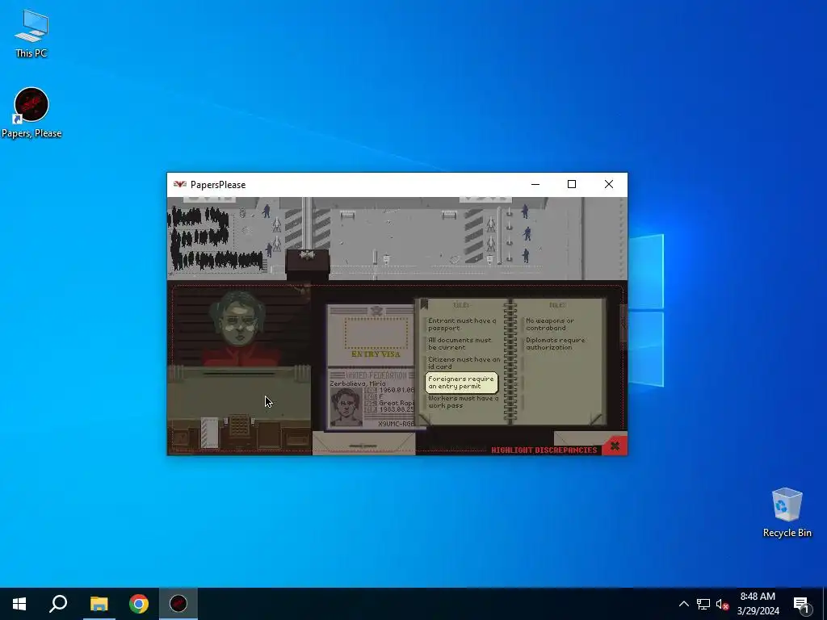
Task: Click the waiting crowd queue outside
Action: point(213,238)
